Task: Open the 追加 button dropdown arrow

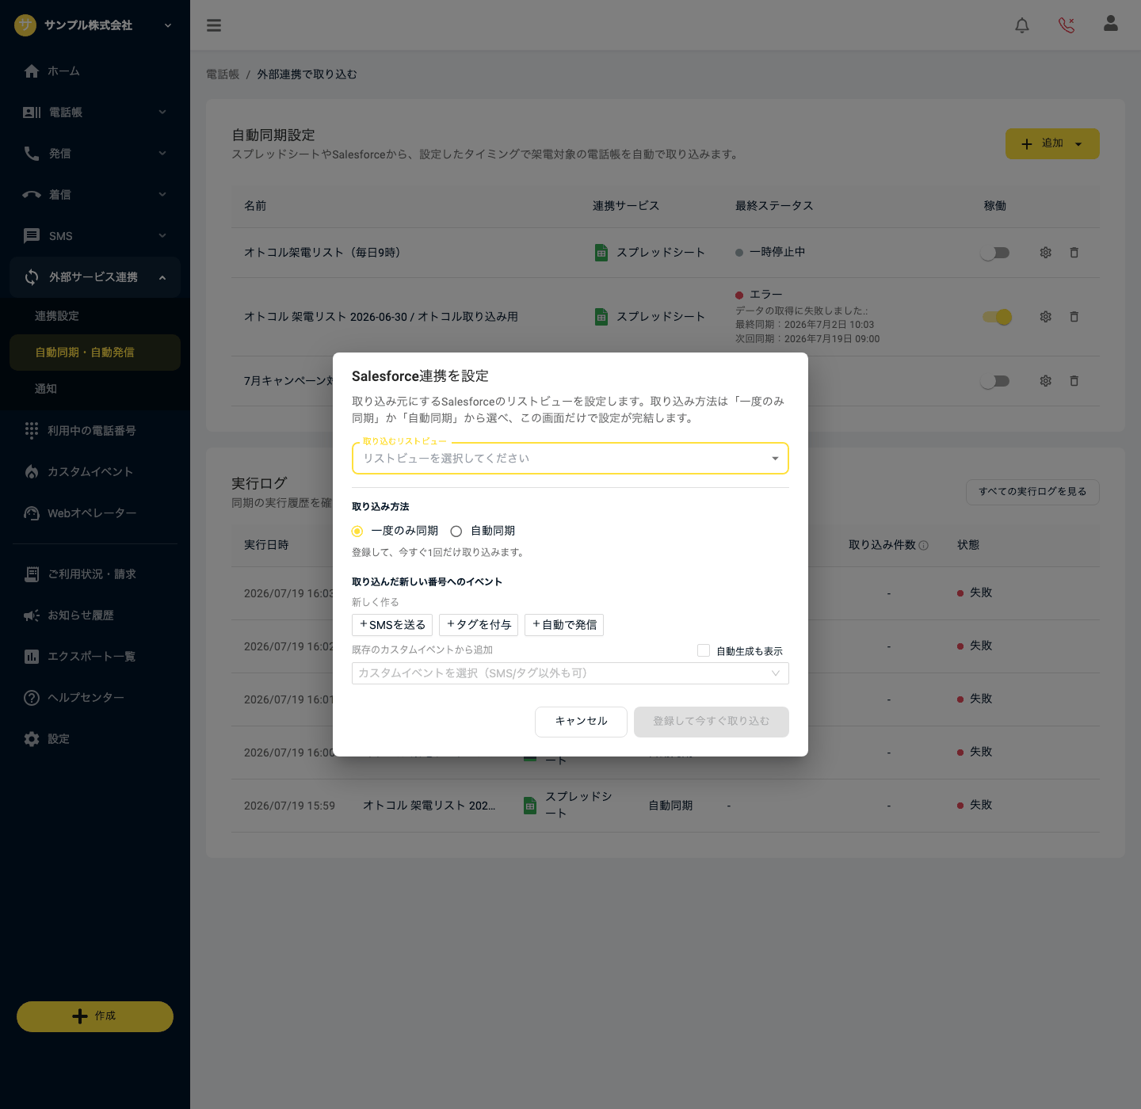Action: pos(1078,144)
